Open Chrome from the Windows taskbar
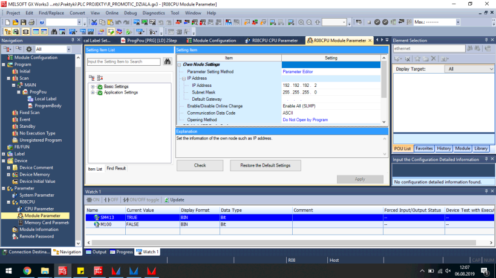Image resolution: width=496 pixels, height=278 pixels. [x=27, y=271]
